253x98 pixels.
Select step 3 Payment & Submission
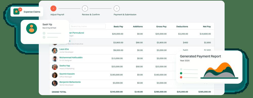(x=117, y=8)
